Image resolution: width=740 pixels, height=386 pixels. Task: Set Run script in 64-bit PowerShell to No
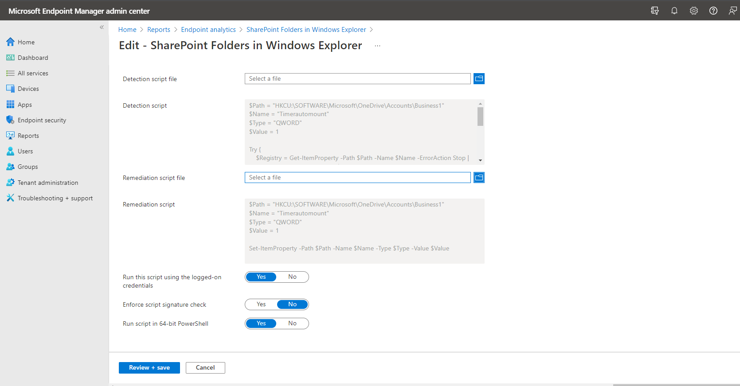pyautogui.click(x=292, y=324)
